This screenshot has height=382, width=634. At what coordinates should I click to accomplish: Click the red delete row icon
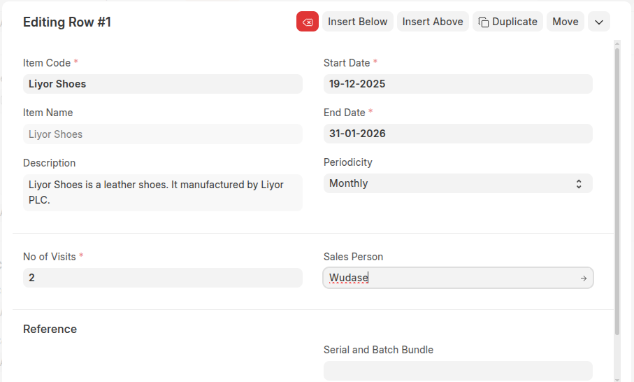pos(307,22)
